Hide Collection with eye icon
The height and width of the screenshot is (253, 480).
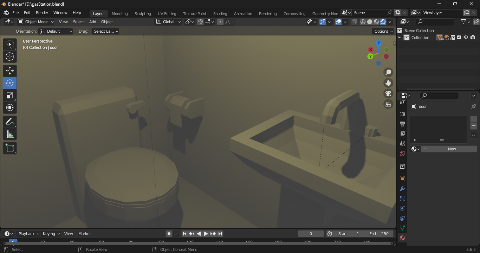point(466,38)
